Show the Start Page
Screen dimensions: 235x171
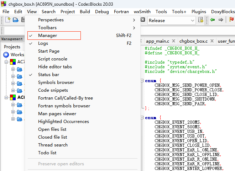pyautogui.click(x=83, y=51)
